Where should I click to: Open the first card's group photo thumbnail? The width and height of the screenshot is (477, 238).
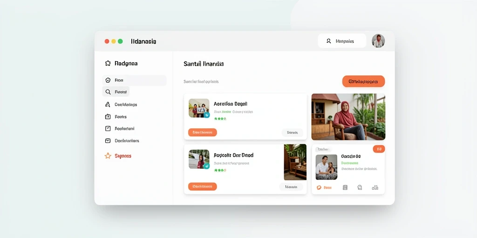click(x=199, y=108)
